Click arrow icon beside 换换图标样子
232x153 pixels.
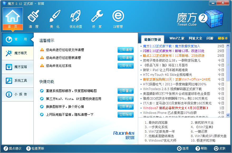[x=42, y=106]
